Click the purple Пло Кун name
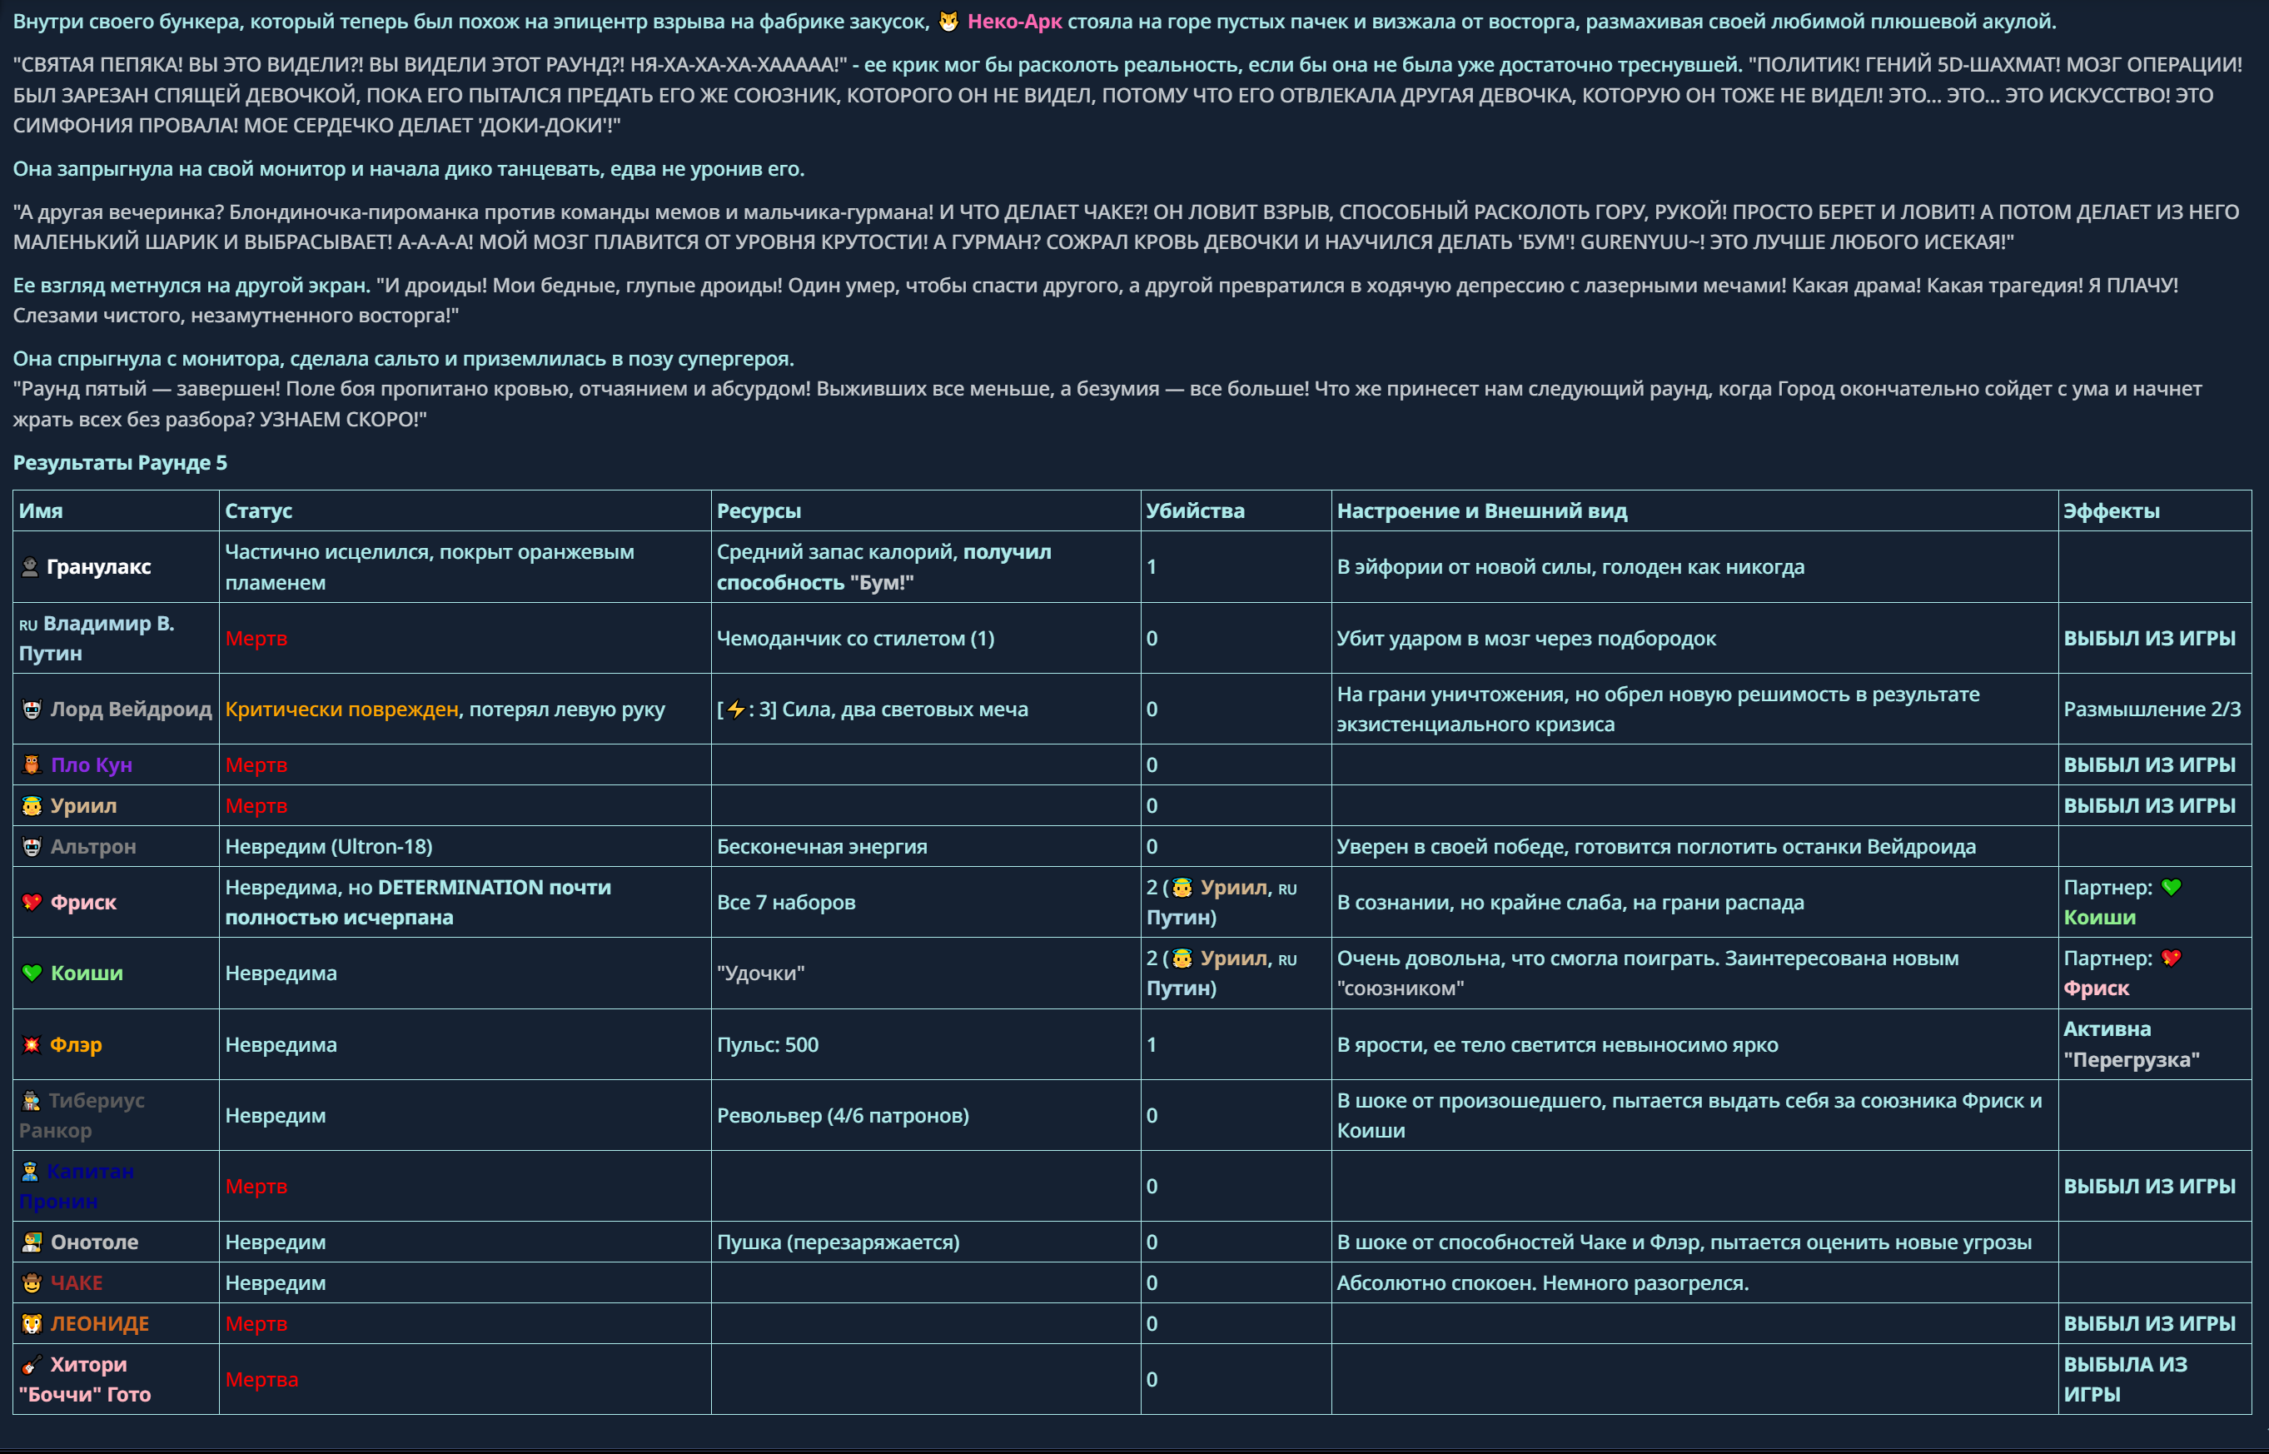This screenshot has width=2269, height=1454. point(92,764)
